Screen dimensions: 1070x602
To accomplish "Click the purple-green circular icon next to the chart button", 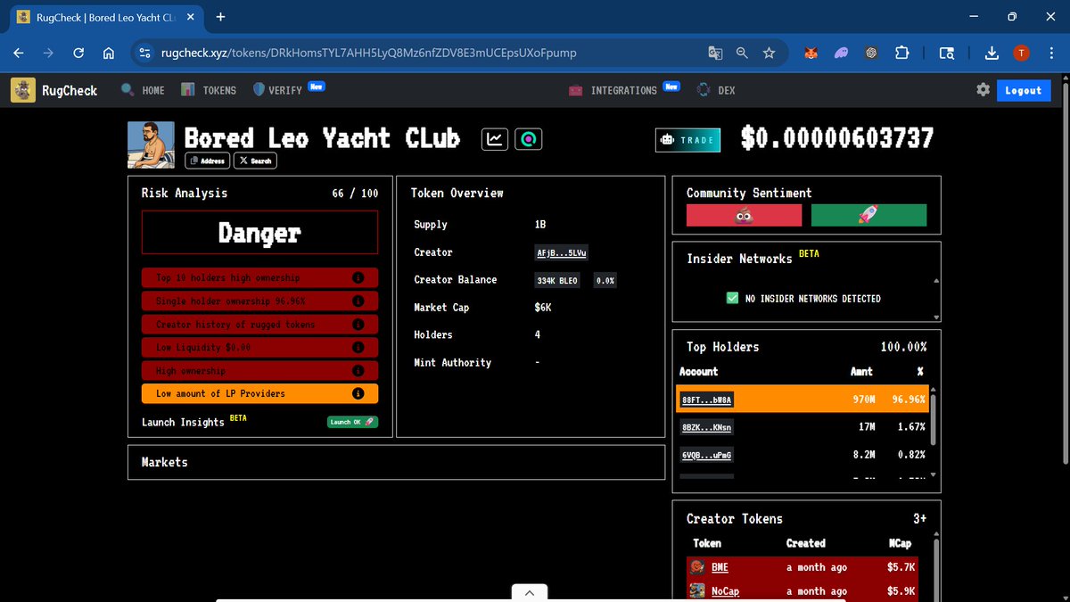I will click(530, 139).
